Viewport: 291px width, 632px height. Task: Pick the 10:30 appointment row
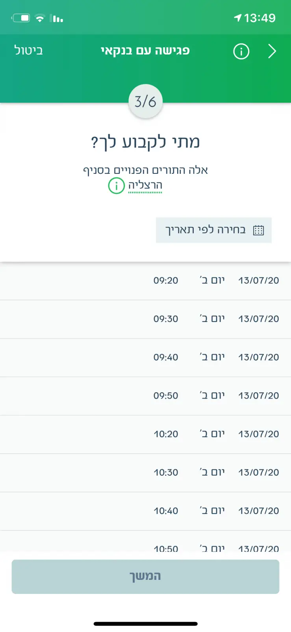(x=145, y=472)
